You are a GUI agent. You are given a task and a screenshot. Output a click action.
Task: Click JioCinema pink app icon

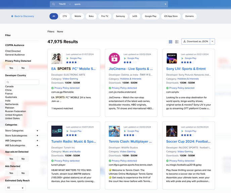coord(114,58)
